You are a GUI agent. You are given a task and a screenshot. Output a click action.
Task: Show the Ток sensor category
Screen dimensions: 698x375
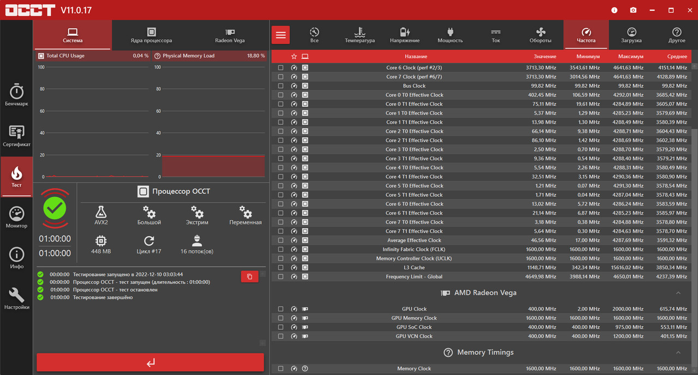pos(495,35)
